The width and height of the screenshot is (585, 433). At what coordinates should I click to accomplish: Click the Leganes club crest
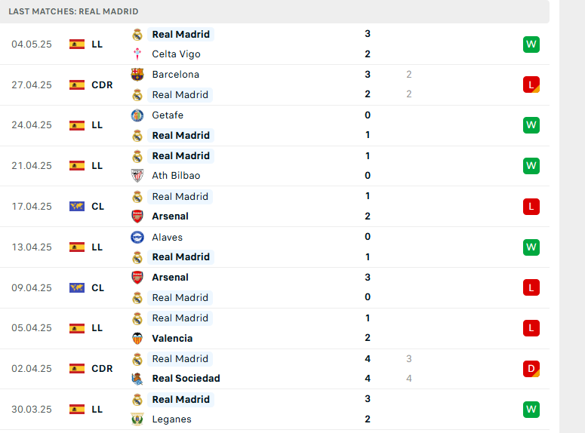[137, 419]
